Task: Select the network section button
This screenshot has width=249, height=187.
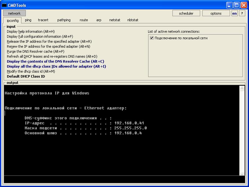Action: tap(14, 13)
